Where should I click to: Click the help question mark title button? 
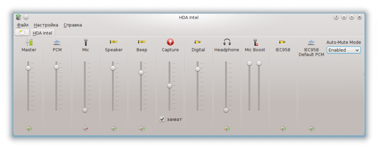336,17
